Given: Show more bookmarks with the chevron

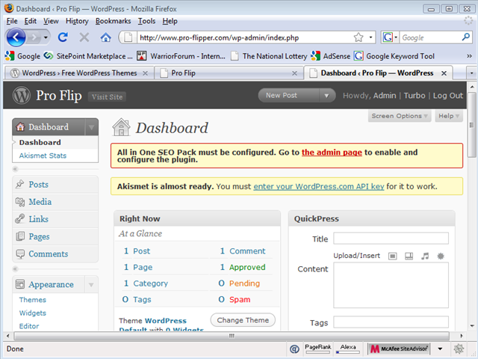Looking at the screenshot, I should [470, 56].
